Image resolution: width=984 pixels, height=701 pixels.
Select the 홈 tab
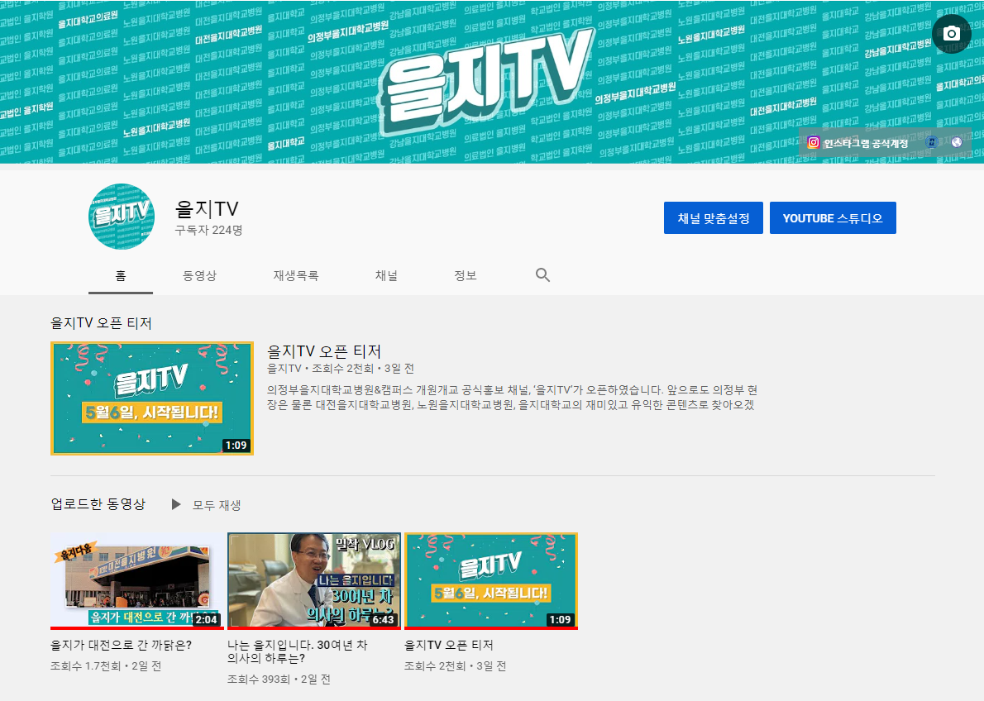(121, 275)
